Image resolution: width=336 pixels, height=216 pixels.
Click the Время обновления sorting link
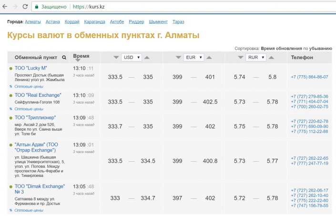281,49
